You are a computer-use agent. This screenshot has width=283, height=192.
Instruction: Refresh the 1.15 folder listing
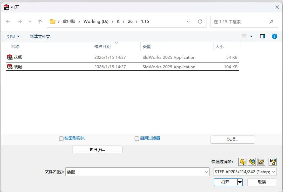click(200, 22)
